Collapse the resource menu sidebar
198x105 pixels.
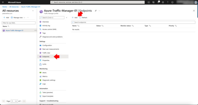tap(67, 18)
